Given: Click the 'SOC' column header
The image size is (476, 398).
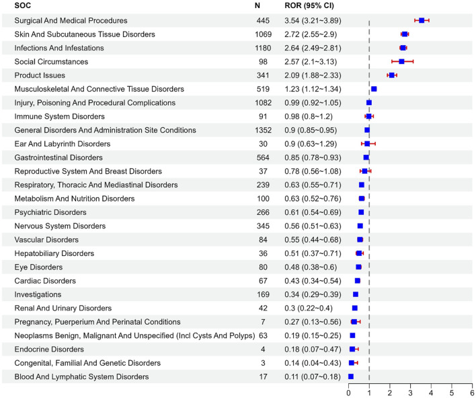Looking at the screenshot, I should point(22,5).
